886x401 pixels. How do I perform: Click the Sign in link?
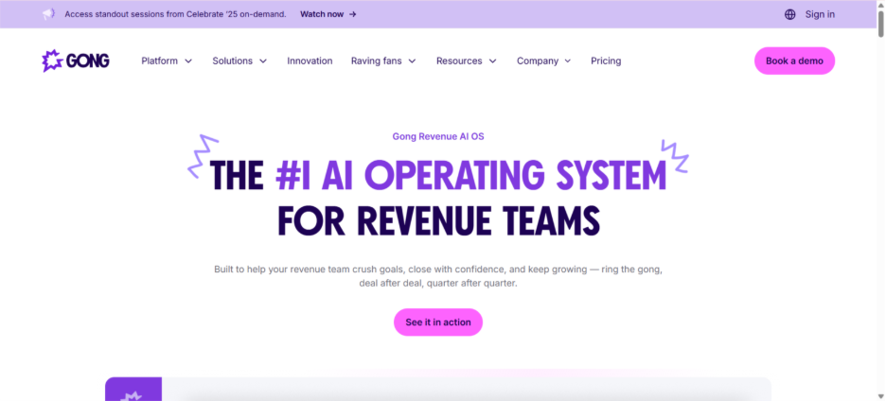(x=820, y=14)
